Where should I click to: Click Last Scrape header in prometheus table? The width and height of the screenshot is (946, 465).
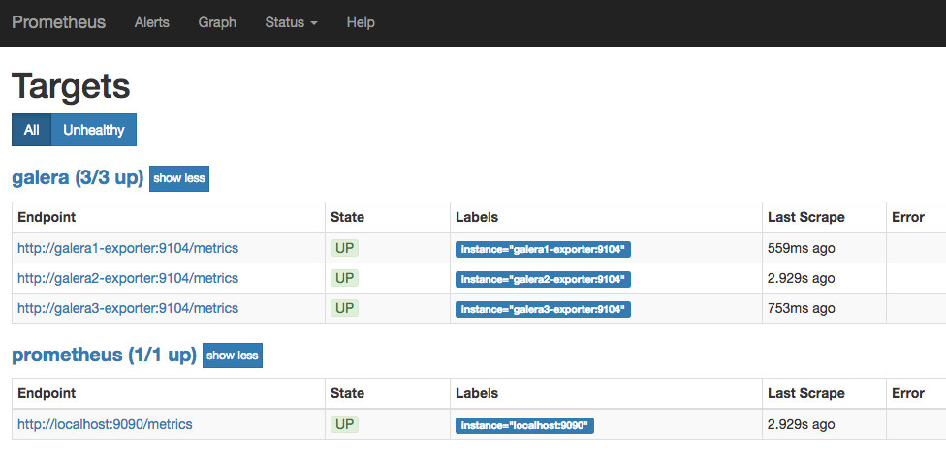point(806,394)
